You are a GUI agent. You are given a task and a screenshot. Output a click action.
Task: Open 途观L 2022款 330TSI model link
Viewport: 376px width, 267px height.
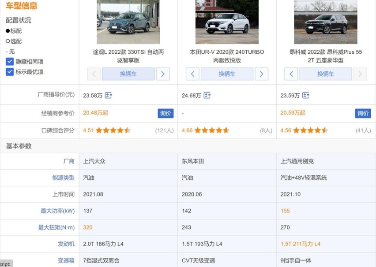coord(128,56)
